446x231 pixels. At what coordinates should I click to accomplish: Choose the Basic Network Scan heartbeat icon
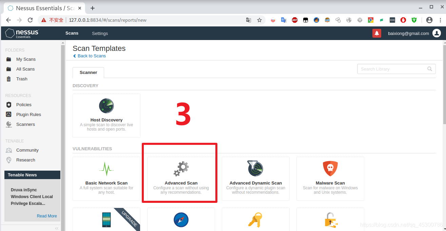pos(106,169)
